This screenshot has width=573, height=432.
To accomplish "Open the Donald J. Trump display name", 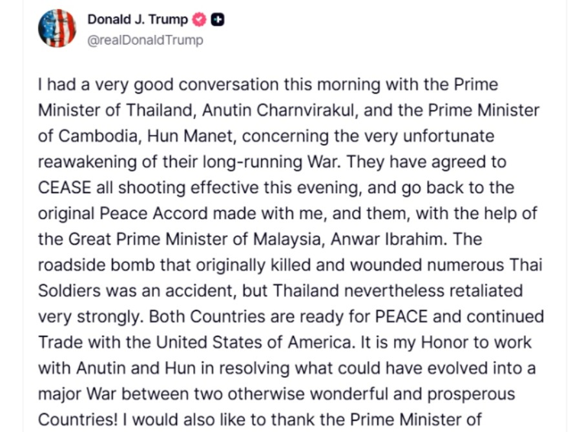I will 138,20.
